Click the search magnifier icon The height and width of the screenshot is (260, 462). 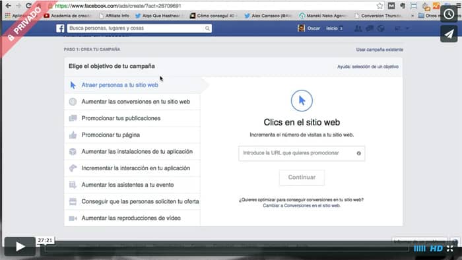click(x=207, y=28)
